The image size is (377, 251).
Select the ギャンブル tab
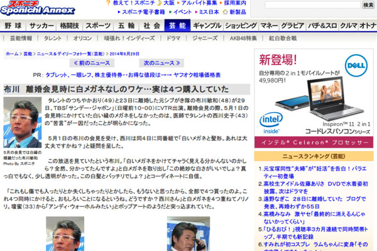click(x=207, y=26)
